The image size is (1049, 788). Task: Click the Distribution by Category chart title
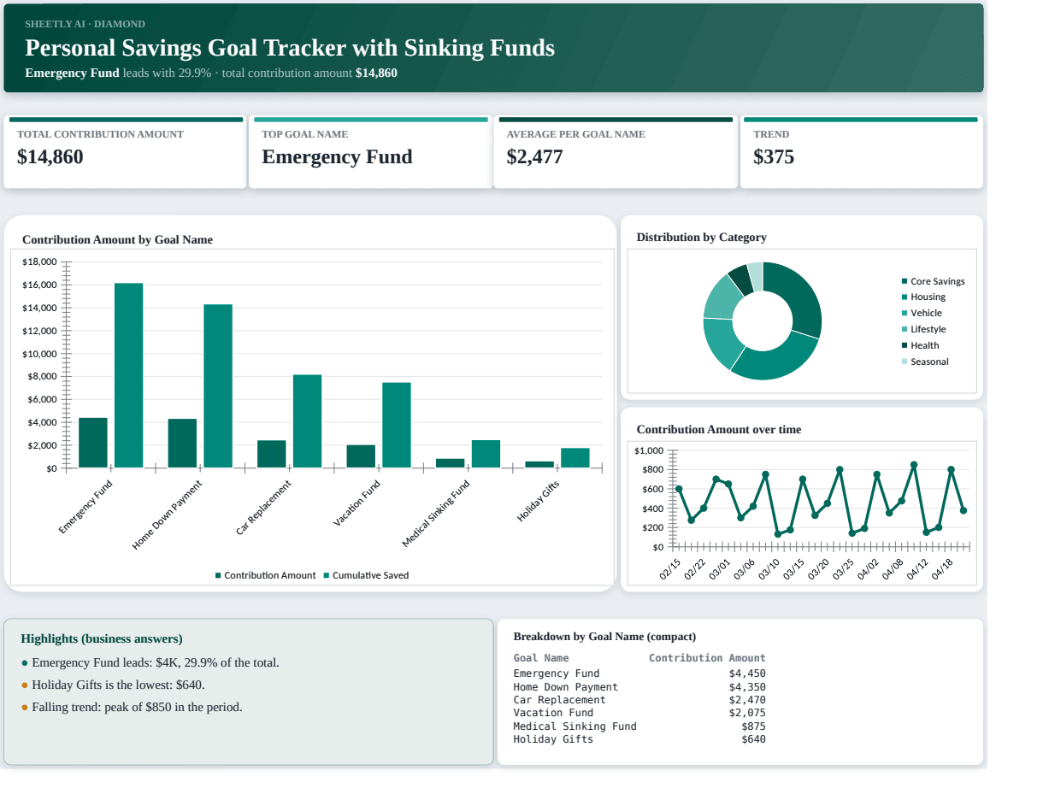[702, 238]
